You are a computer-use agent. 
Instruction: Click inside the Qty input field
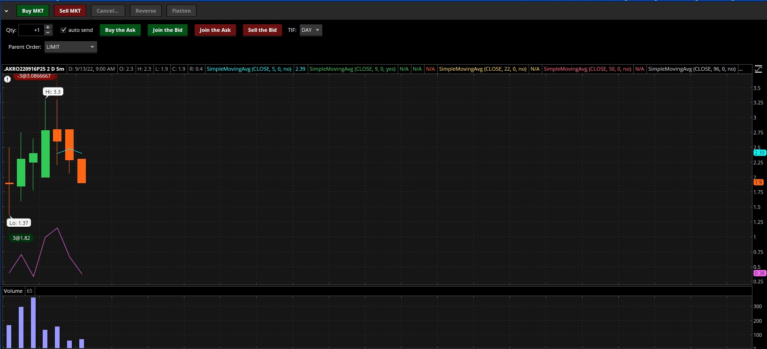(31, 30)
